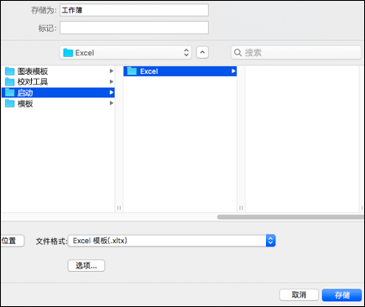Click the horizontal scrollbar thumb

(x=290, y=217)
